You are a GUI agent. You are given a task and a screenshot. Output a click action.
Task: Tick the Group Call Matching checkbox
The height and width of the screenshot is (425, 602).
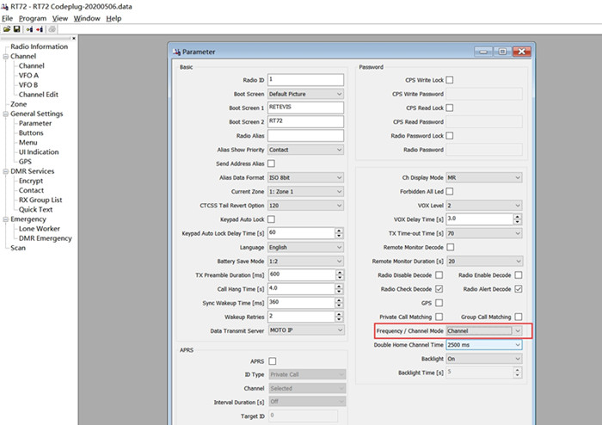pos(519,317)
